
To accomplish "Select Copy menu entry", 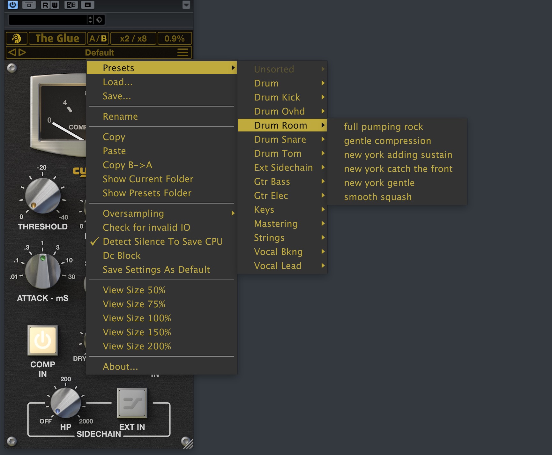I will coord(162,137).
